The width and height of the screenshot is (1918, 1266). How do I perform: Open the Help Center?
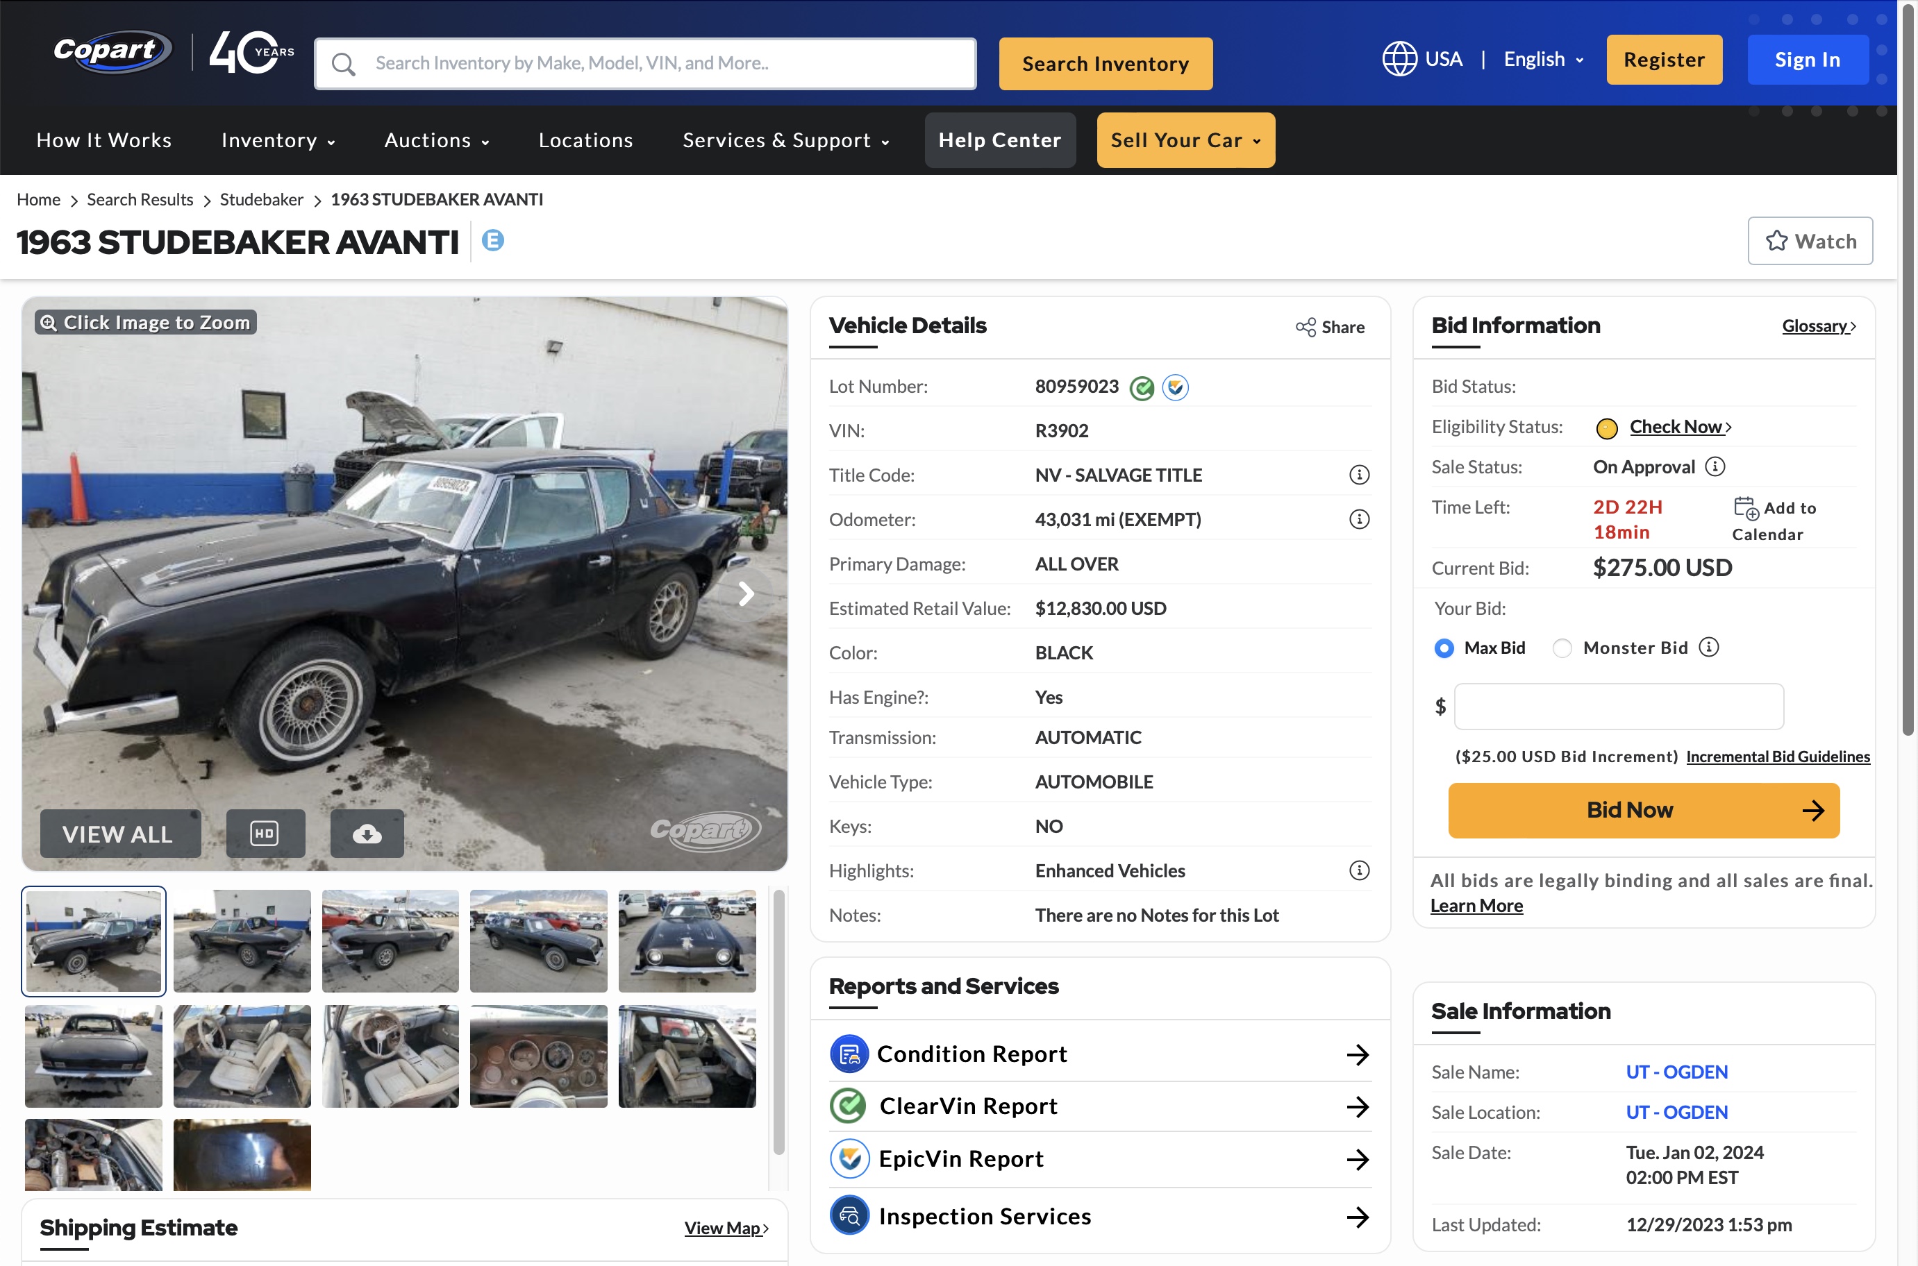(x=1000, y=140)
